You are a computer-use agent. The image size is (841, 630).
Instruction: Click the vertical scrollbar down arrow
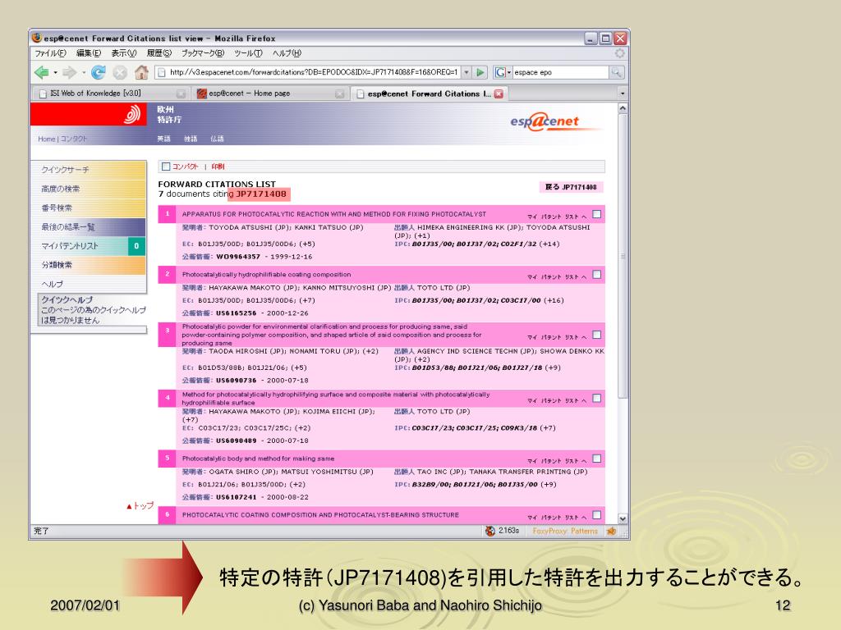pos(623,518)
